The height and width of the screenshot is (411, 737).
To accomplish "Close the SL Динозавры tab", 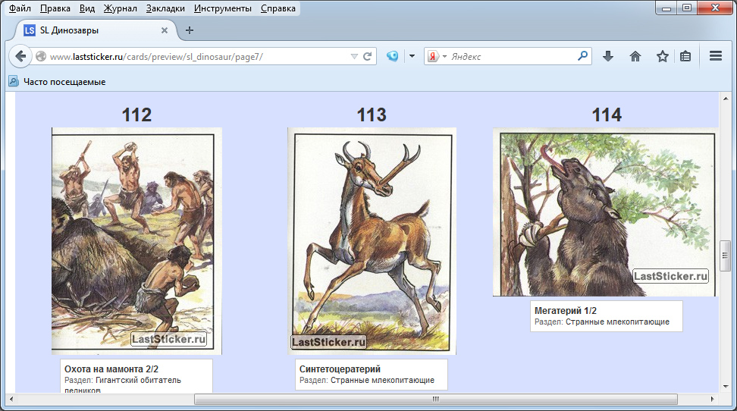I will coord(165,30).
